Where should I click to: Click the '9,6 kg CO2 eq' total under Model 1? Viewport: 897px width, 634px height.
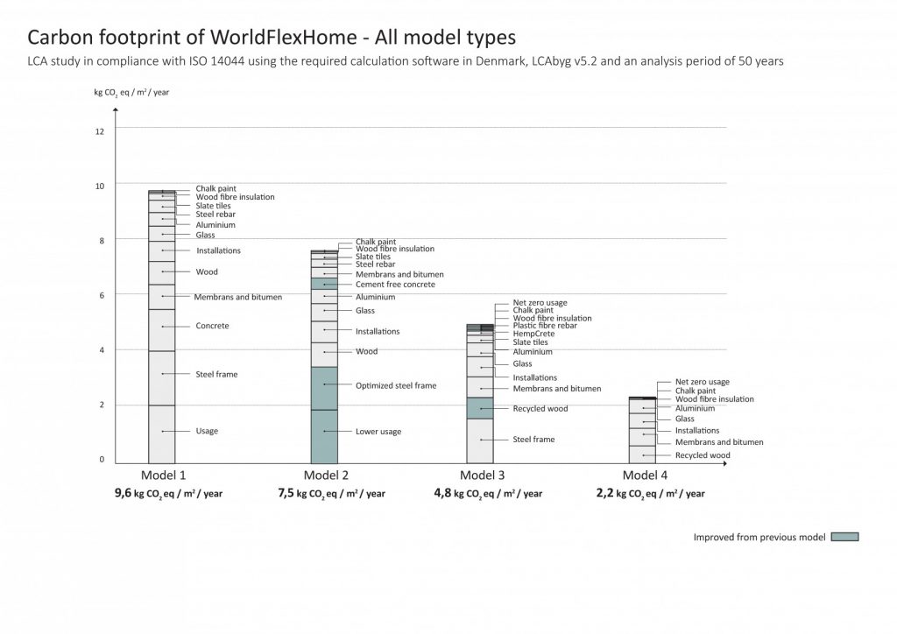(168, 493)
